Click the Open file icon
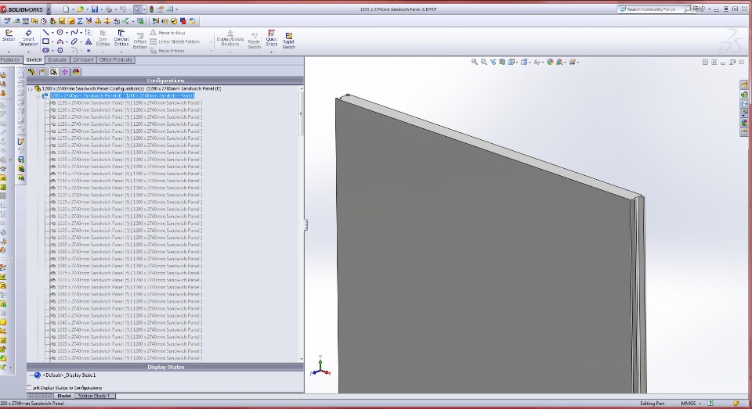 [x=80, y=9]
